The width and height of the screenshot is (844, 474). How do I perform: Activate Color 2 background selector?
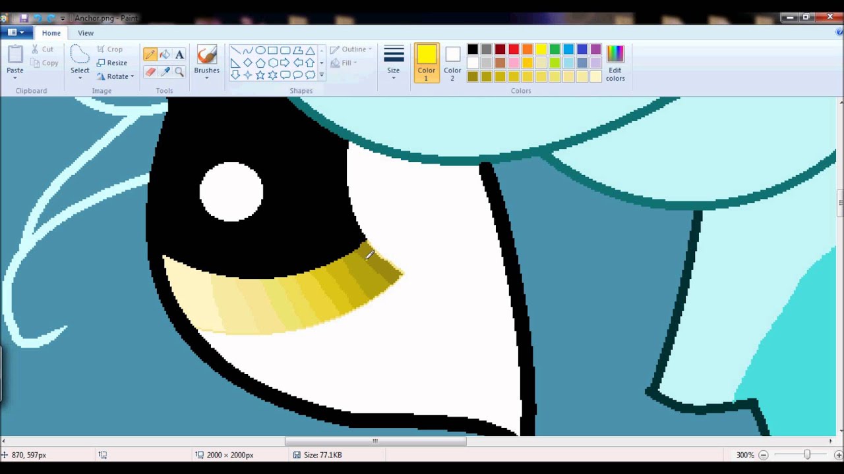click(452, 63)
